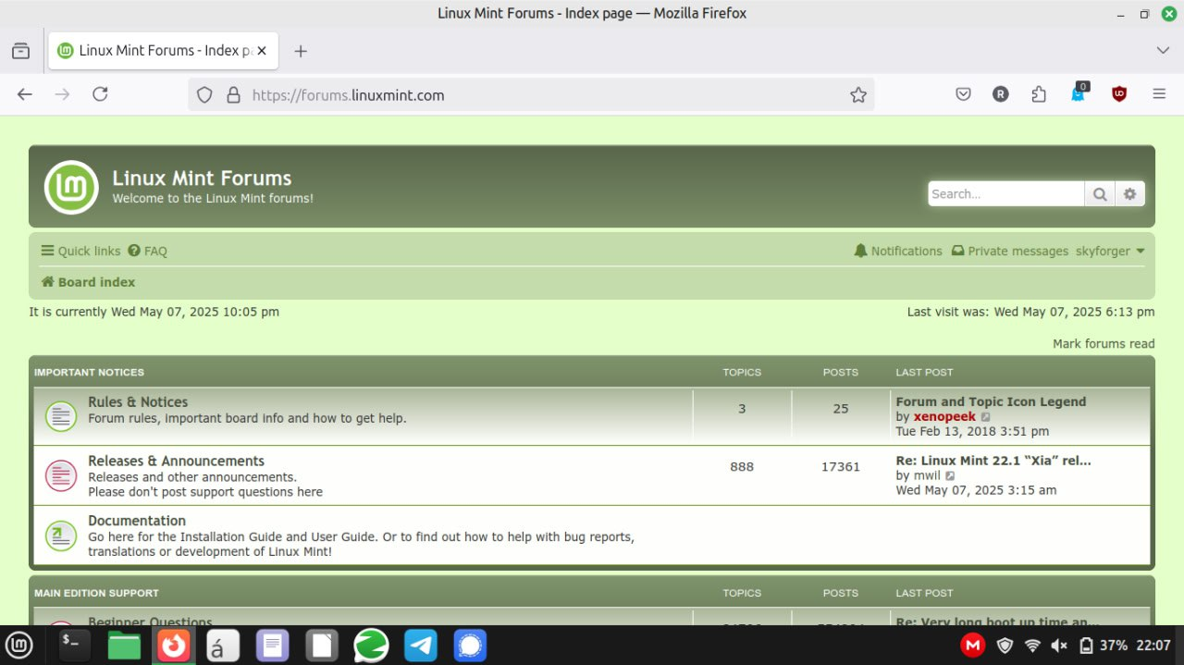
Task: Open the Documentation forum link
Action: (137, 521)
